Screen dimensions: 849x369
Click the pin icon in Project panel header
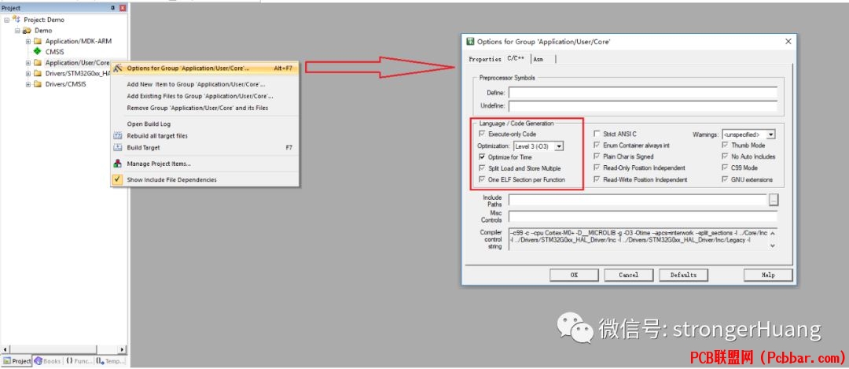pyautogui.click(x=113, y=8)
